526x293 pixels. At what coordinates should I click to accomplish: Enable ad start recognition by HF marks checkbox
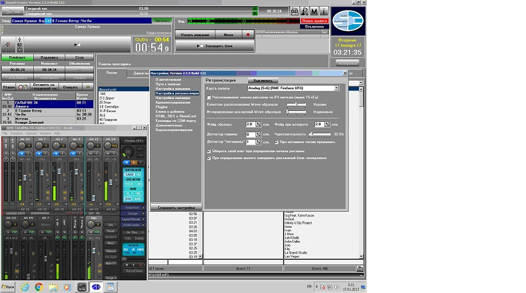coord(209,97)
